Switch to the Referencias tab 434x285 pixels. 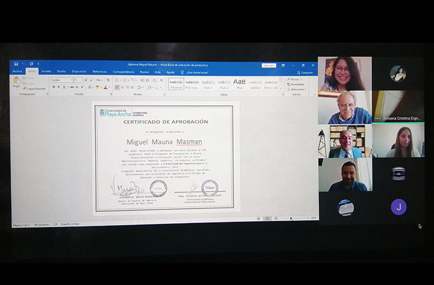point(100,72)
